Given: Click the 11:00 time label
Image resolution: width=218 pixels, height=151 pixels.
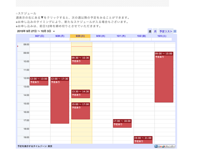Looking at the screenshot, I should coord(26,70).
